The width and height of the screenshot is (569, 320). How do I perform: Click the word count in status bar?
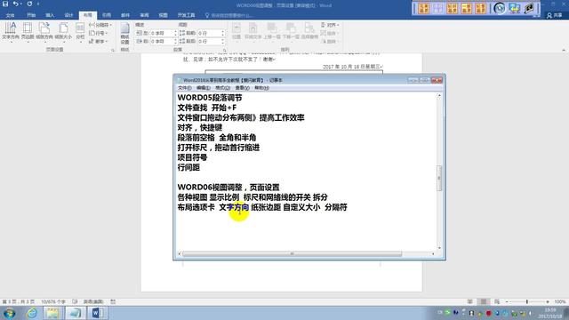[x=53, y=301]
